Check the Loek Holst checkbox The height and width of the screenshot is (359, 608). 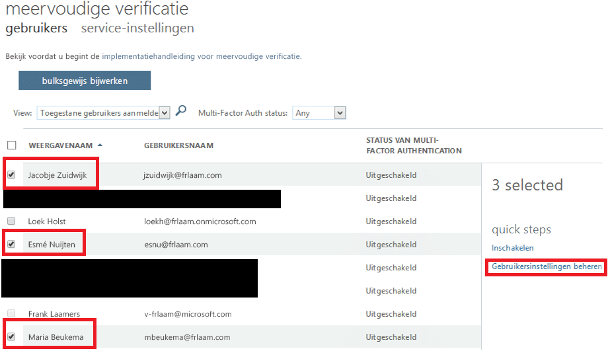pyautogui.click(x=11, y=221)
